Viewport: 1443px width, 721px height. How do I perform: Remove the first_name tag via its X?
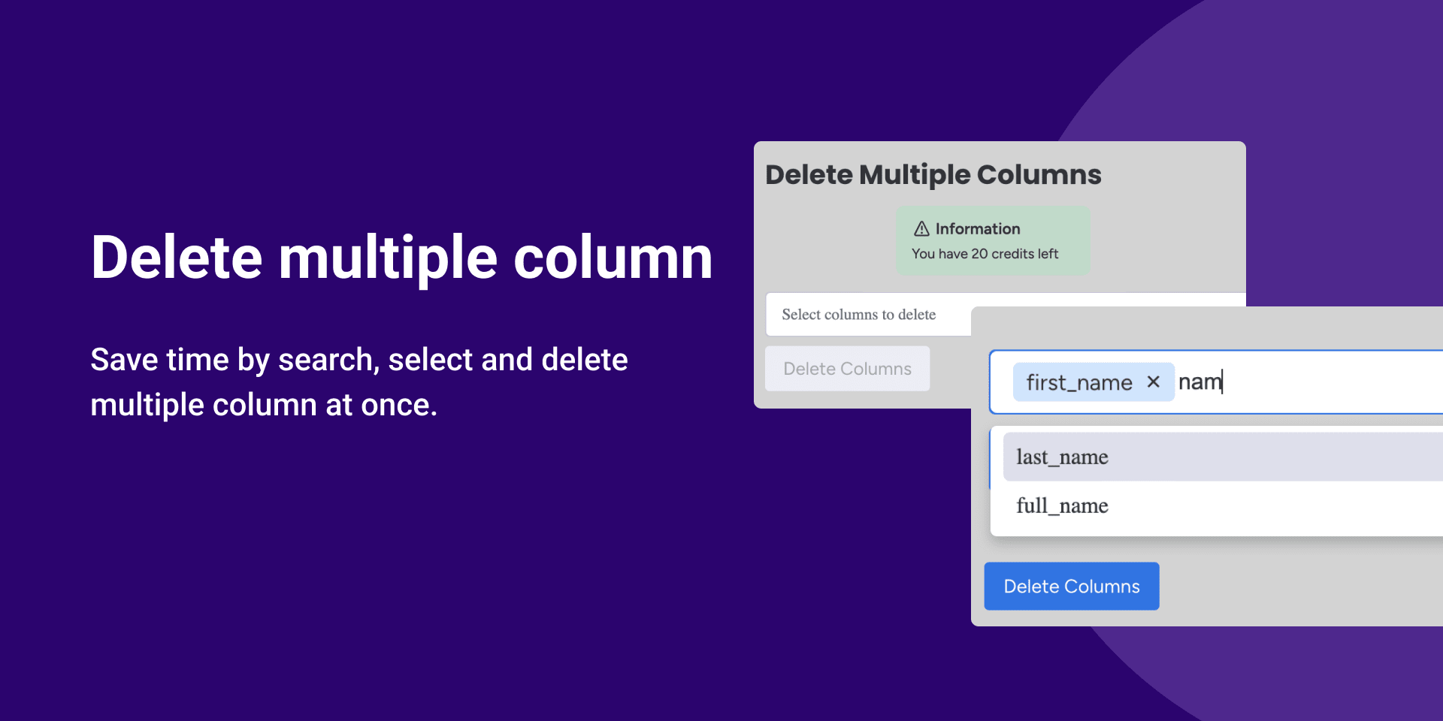coord(1153,382)
